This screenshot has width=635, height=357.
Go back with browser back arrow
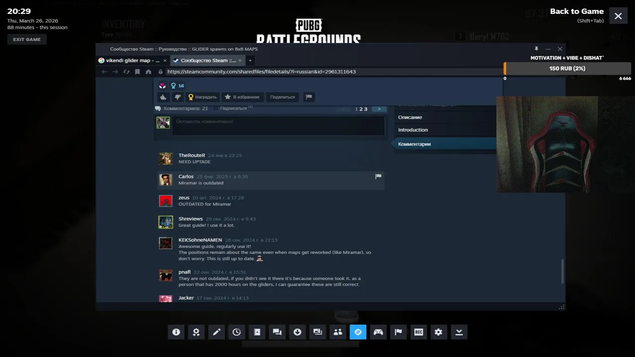coord(104,72)
